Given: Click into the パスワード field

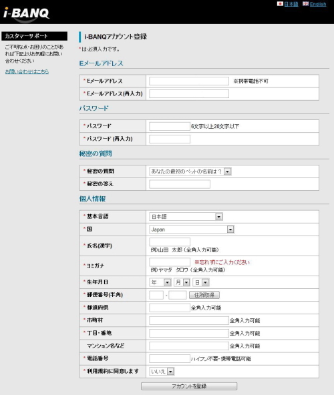Looking at the screenshot, I should (170, 126).
